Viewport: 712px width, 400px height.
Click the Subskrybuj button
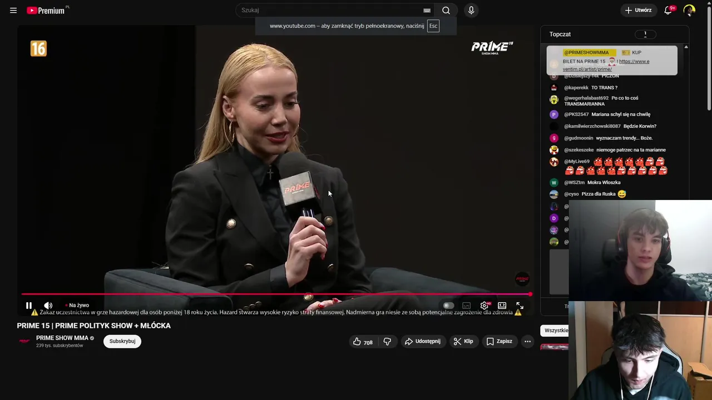point(122,341)
